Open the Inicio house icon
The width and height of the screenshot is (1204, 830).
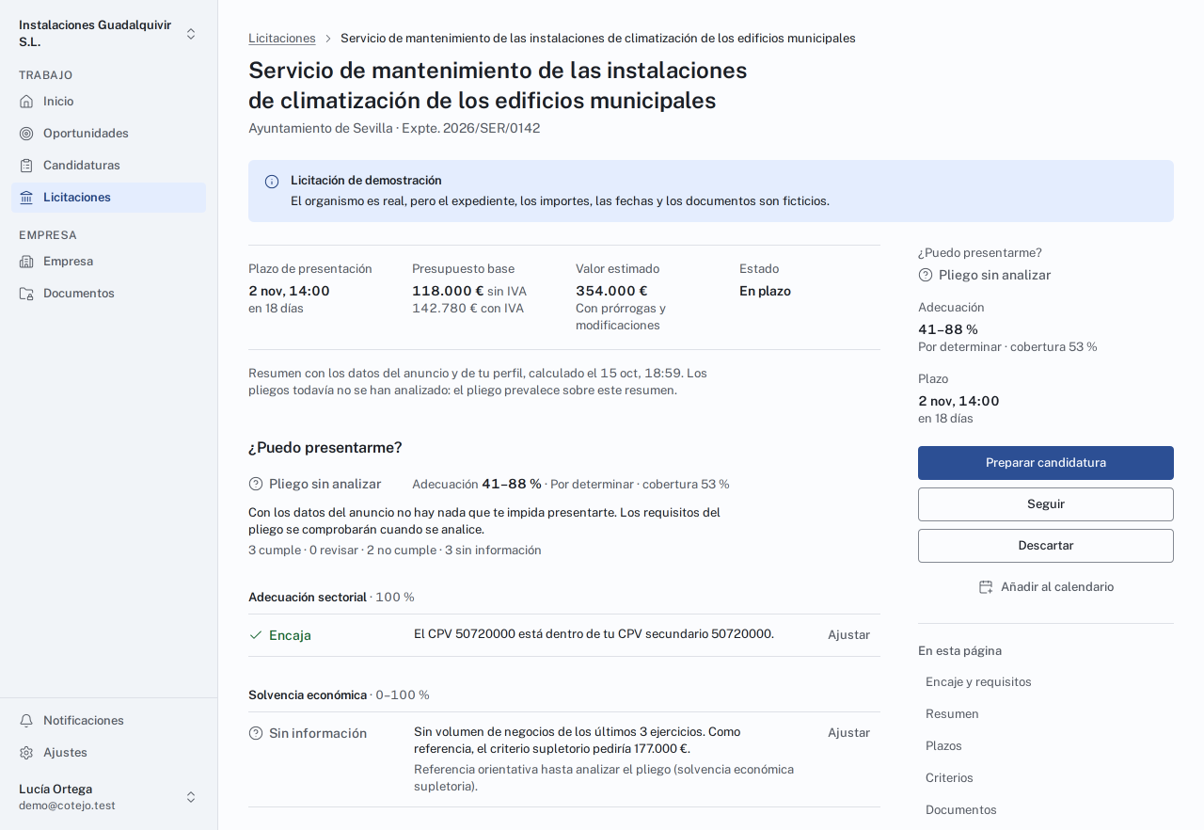[x=26, y=102]
